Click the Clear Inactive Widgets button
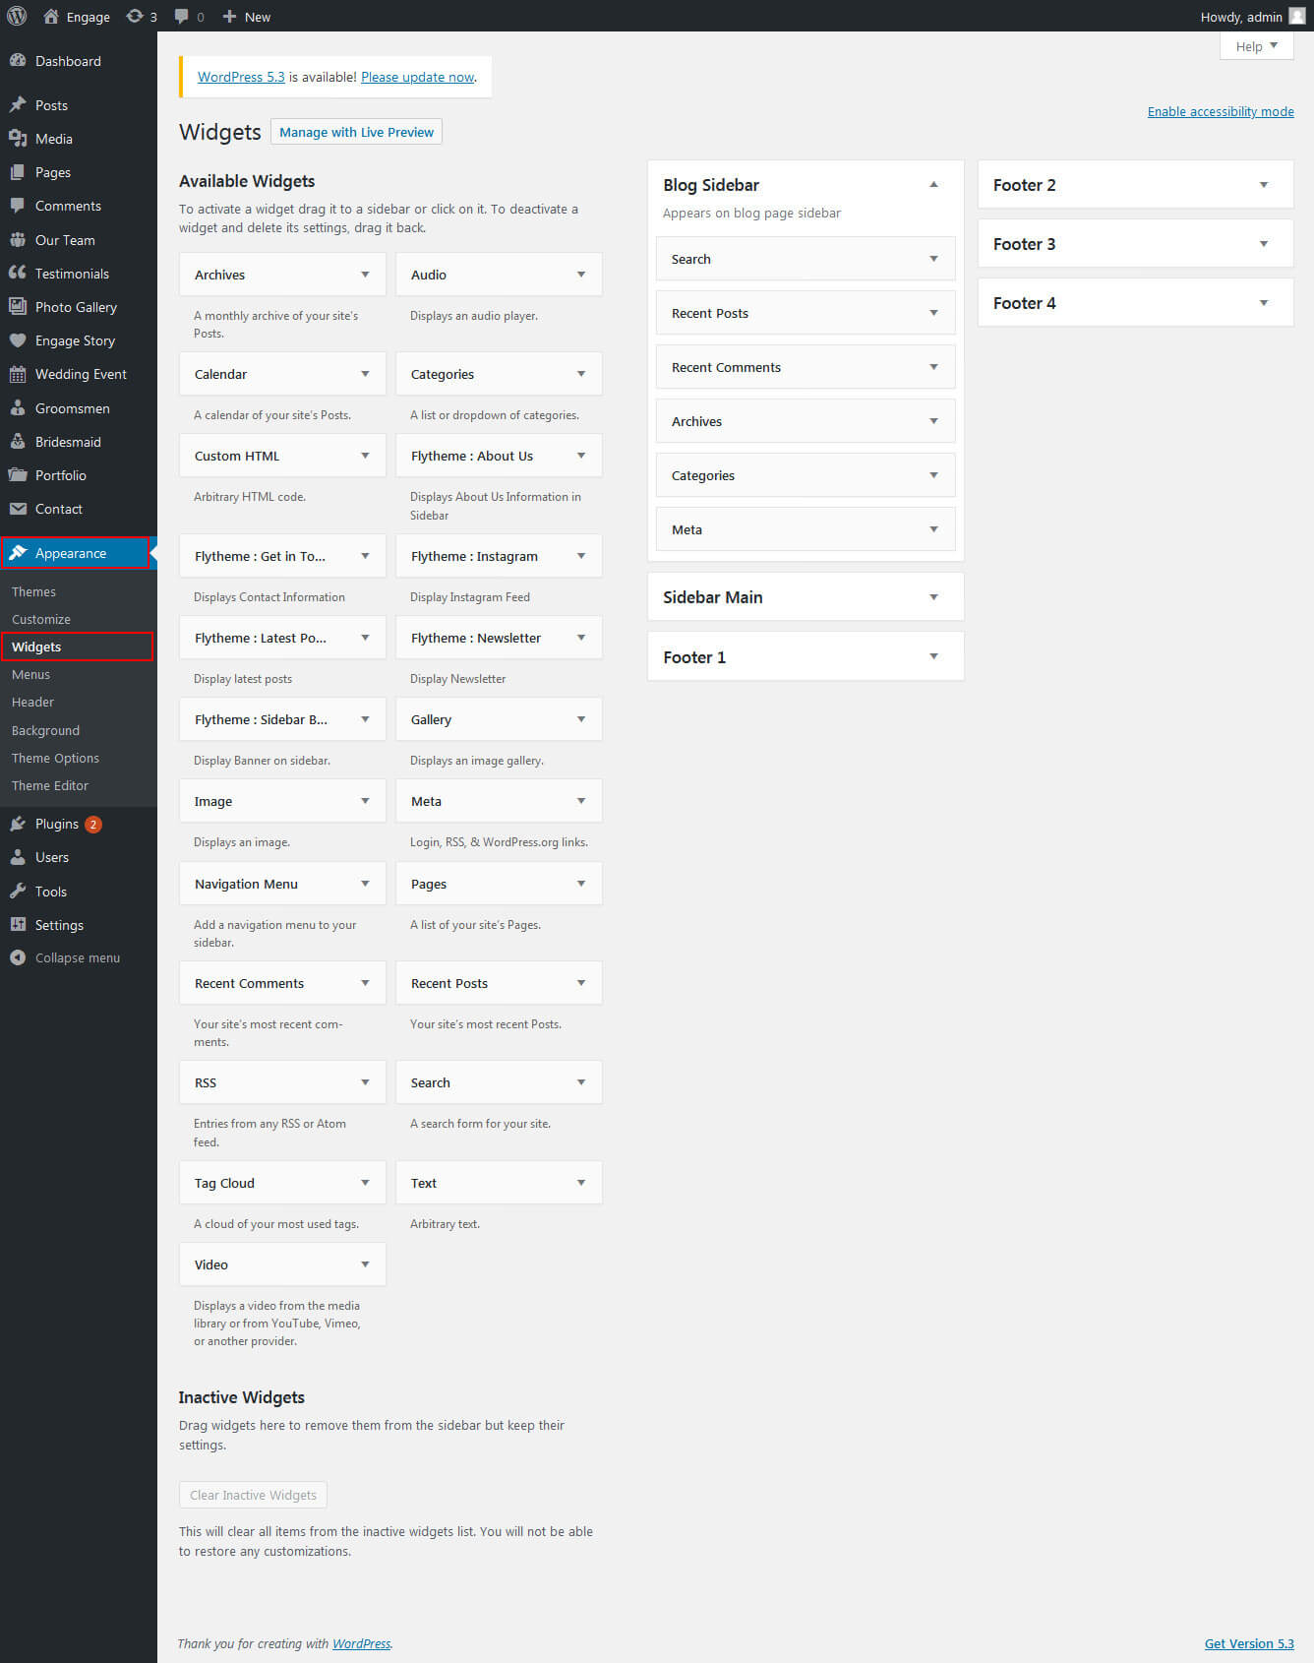The image size is (1314, 1663). click(253, 1495)
